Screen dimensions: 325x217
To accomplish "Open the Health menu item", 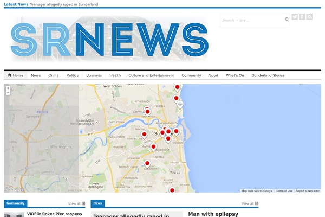I will pyautogui.click(x=115, y=75).
